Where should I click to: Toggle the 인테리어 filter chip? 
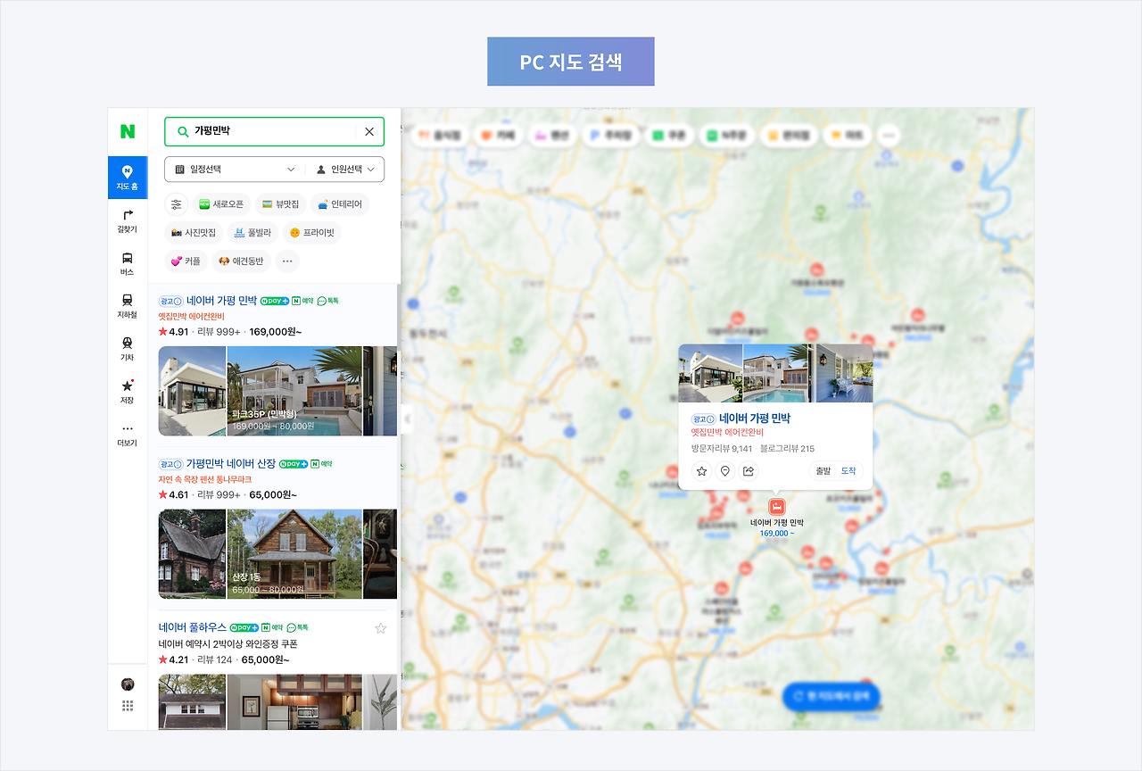(340, 204)
